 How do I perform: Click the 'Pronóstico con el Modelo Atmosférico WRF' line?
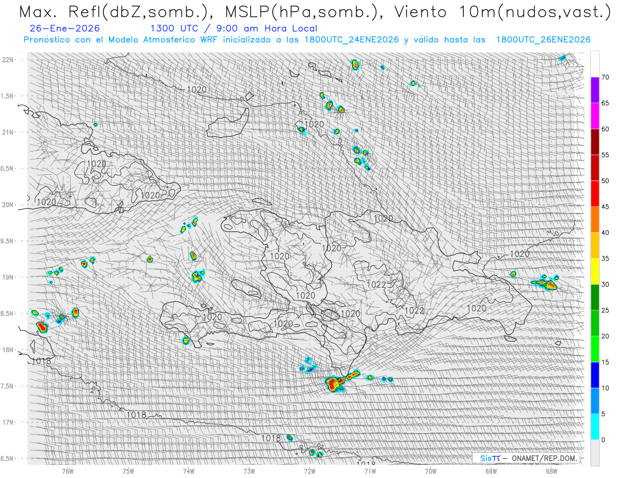click(x=122, y=40)
